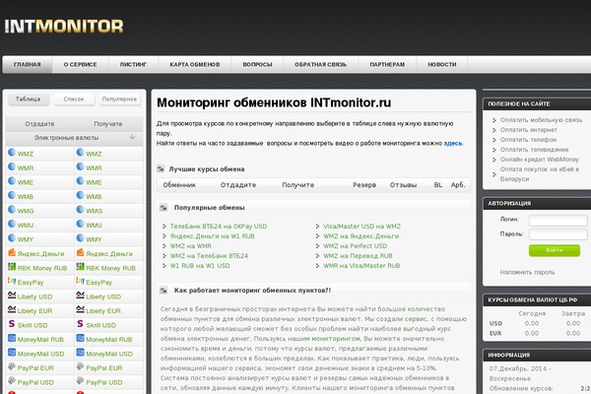
Task: Open WMZ на Перевод RUB link
Action: [358, 256]
